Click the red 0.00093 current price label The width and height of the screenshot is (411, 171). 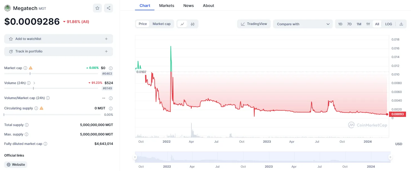pos(397,114)
